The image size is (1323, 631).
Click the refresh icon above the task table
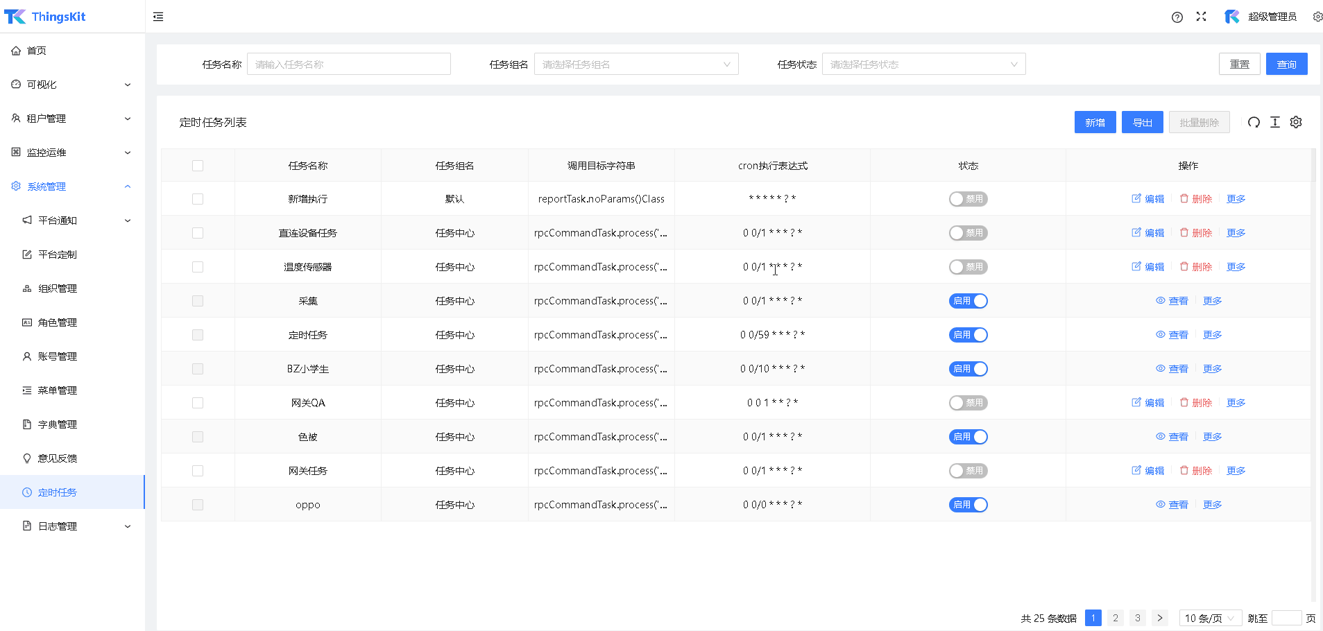pos(1253,122)
